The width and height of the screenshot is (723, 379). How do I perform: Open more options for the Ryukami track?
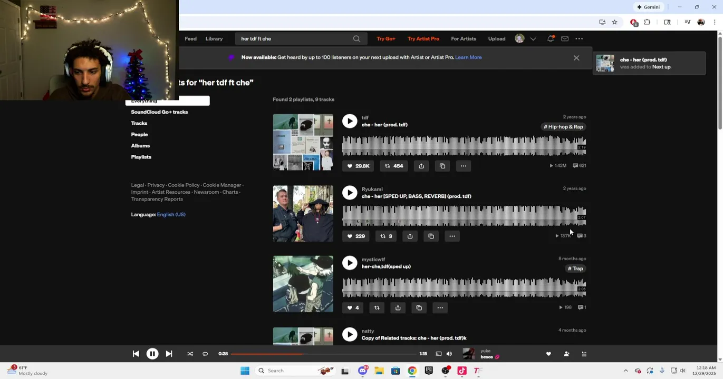tap(452, 236)
